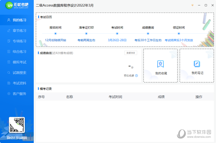Click the 我的笔记 label
The height and width of the screenshot is (143, 216).
(197, 73)
